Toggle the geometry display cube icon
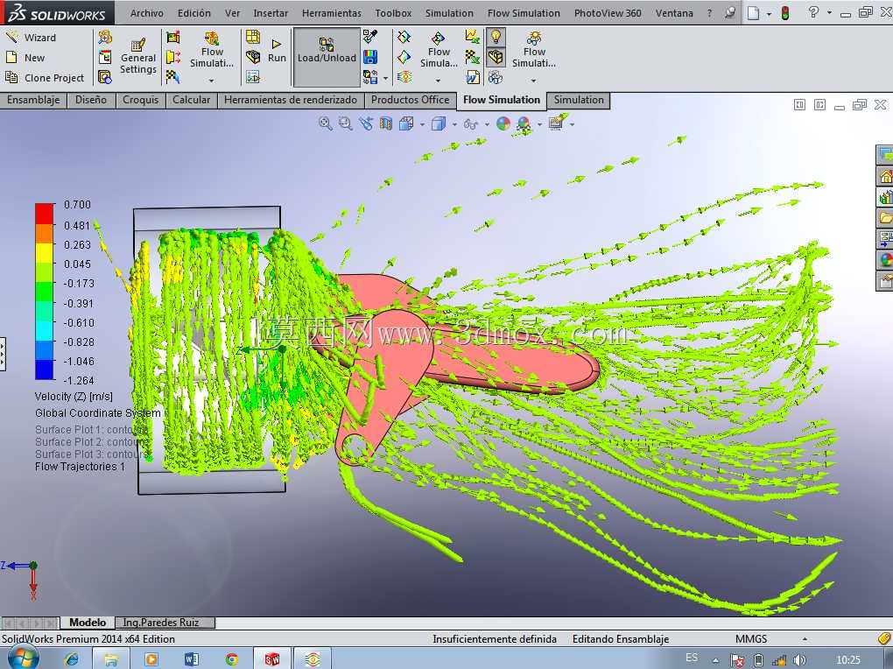 (496, 56)
